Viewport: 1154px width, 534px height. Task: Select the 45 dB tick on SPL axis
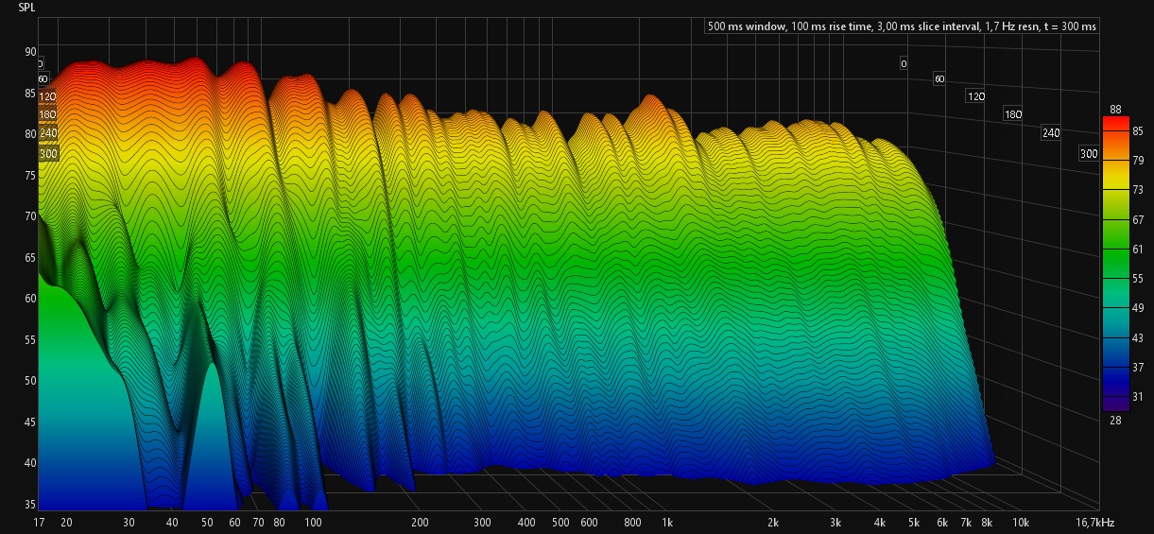coord(31,422)
